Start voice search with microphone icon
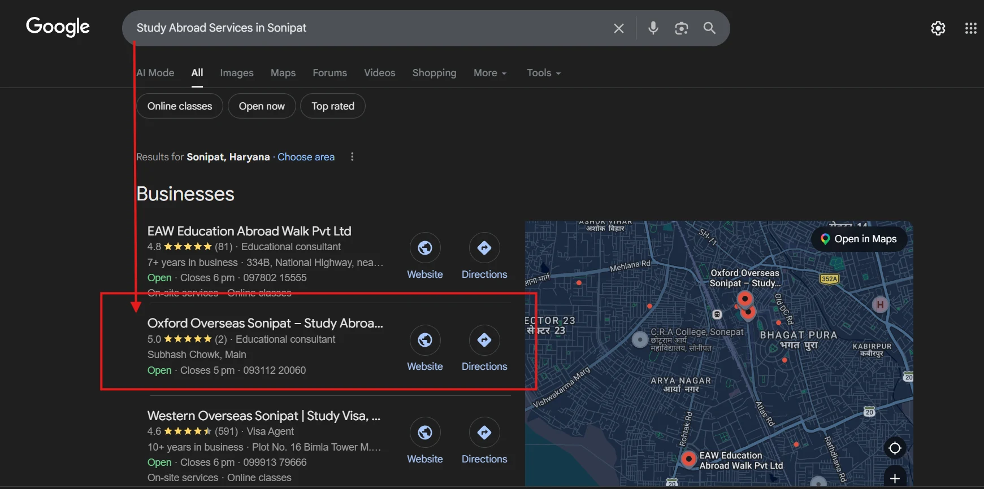Viewport: 984px width, 489px height. tap(653, 28)
